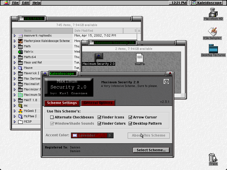
Task: Click the Maximum Security scheme preview banner
Action: pos(69,87)
